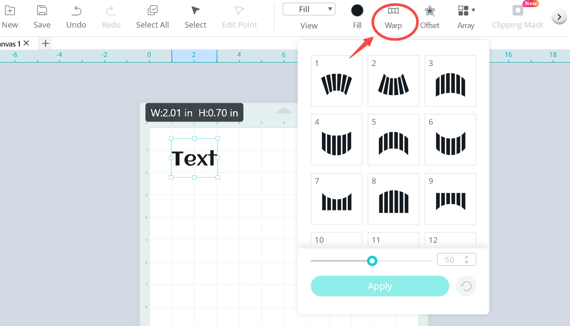Image resolution: width=570 pixels, height=326 pixels.
Task: Choose warp style 5 thumbnail
Action: (394, 140)
